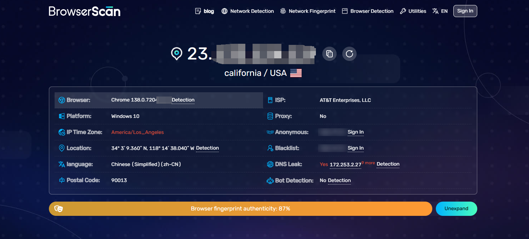Click the location coordinates value
The height and width of the screenshot is (239, 529).
coord(153,148)
